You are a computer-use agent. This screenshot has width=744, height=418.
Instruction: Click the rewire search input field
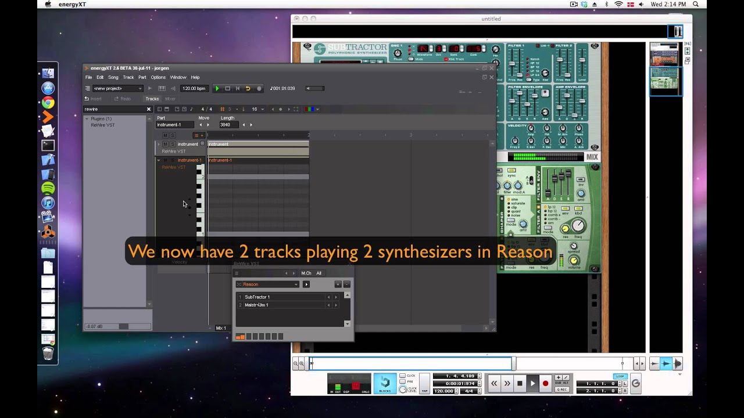pos(114,109)
